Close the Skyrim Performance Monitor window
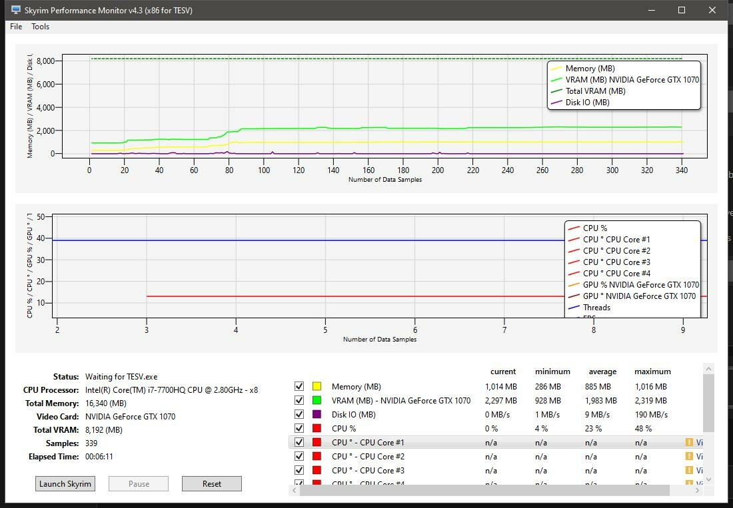The width and height of the screenshot is (733, 508). tap(712, 10)
